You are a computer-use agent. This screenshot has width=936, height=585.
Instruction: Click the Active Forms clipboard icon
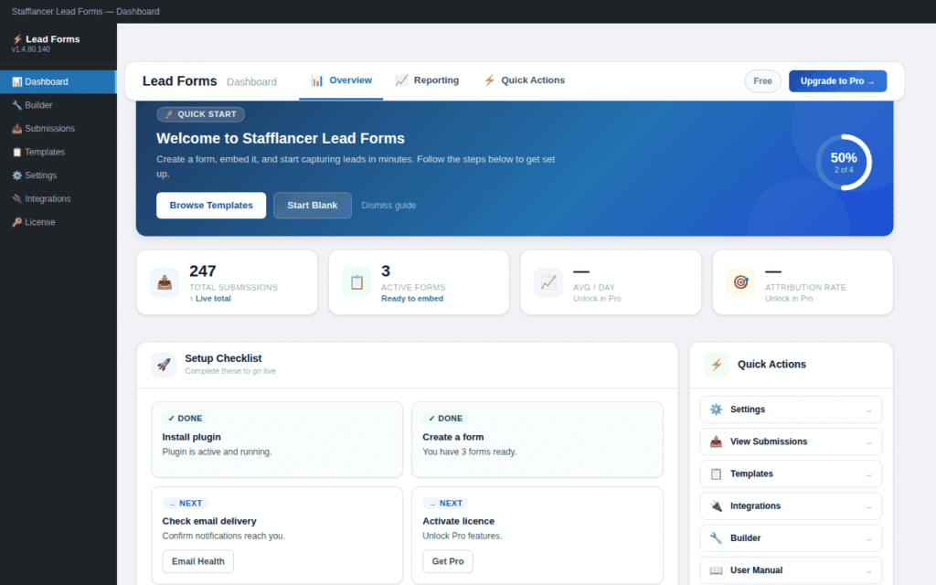pyautogui.click(x=357, y=282)
